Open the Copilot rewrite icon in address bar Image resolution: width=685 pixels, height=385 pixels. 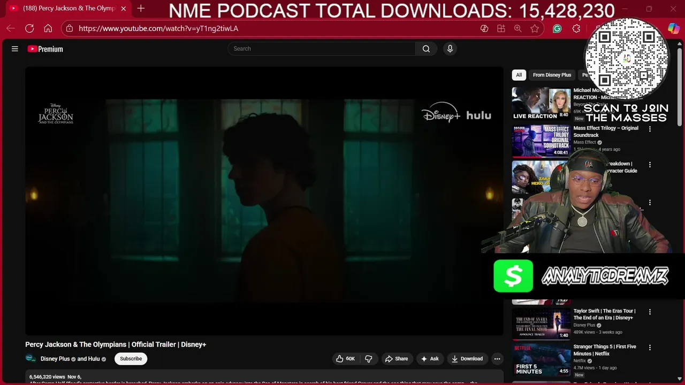(x=484, y=28)
